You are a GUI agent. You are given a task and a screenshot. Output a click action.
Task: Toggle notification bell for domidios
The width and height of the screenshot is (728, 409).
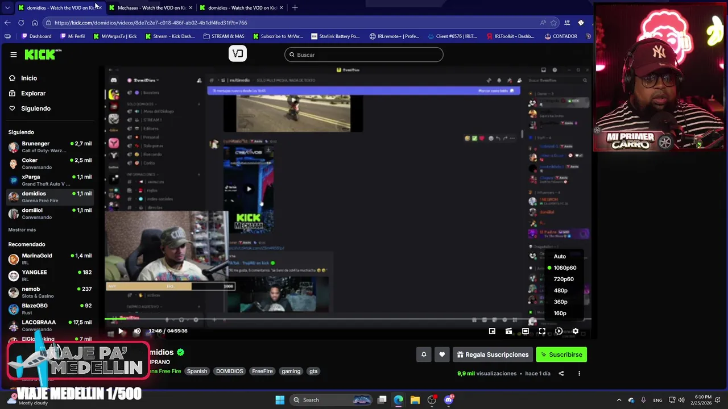click(424, 354)
